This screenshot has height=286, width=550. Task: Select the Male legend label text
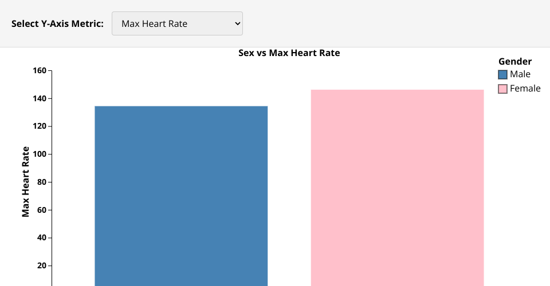(520, 74)
